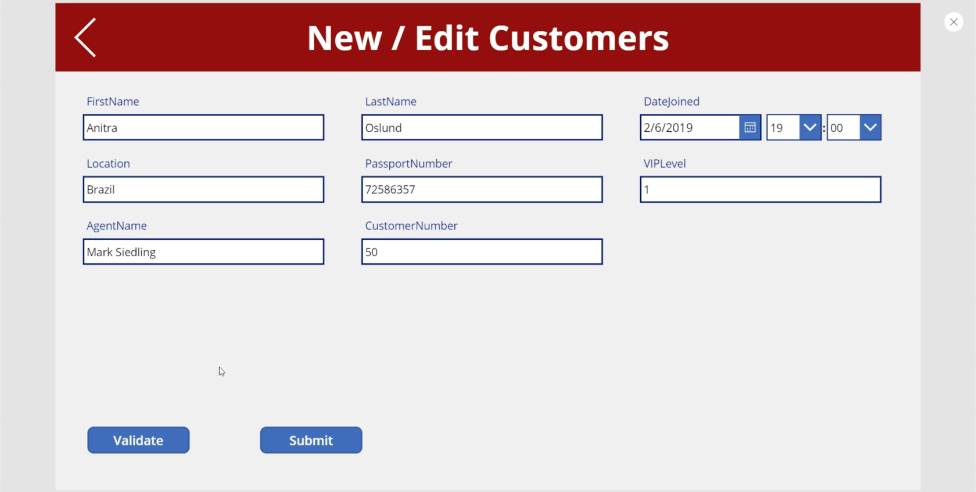976x492 pixels.
Task: Focus the VIPLevel field containing 1
Action: 760,189
